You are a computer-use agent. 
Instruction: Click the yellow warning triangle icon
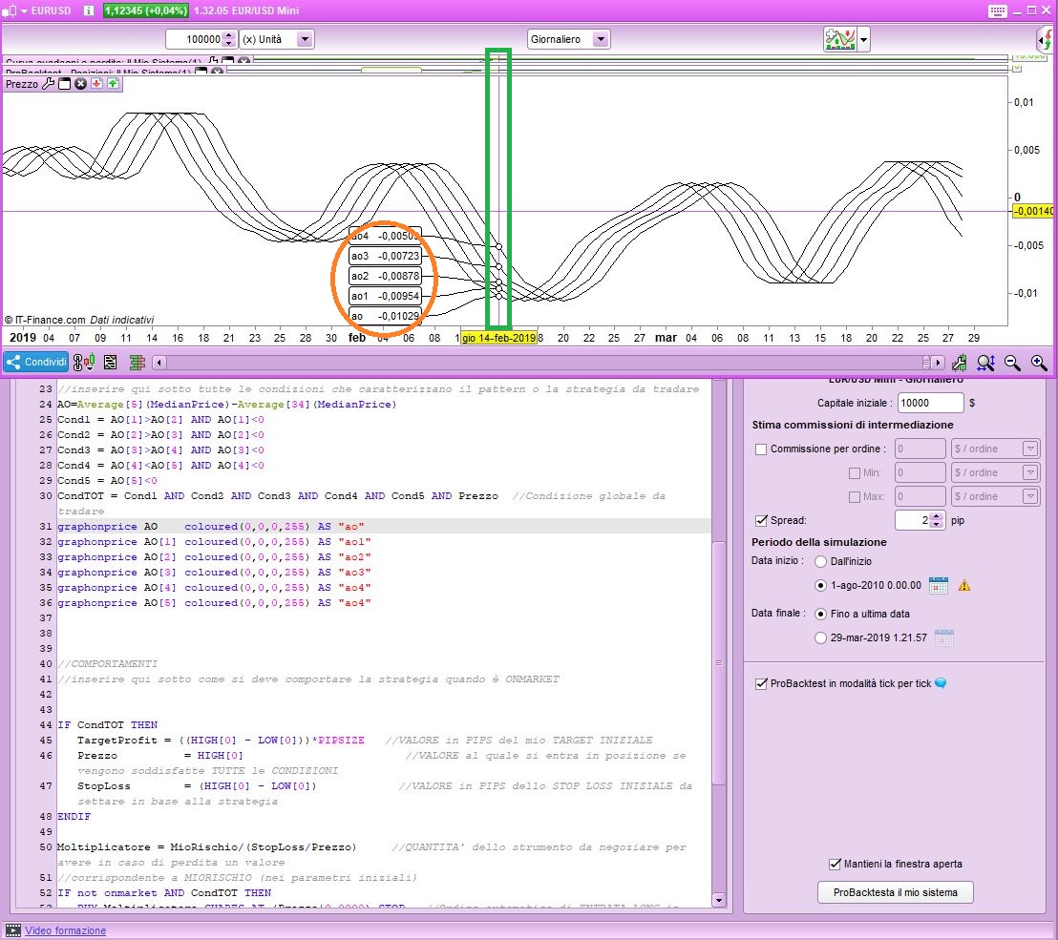(963, 585)
